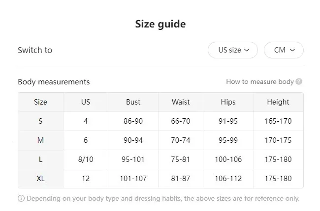
Task: Click the Bust column header
Action: (x=133, y=102)
